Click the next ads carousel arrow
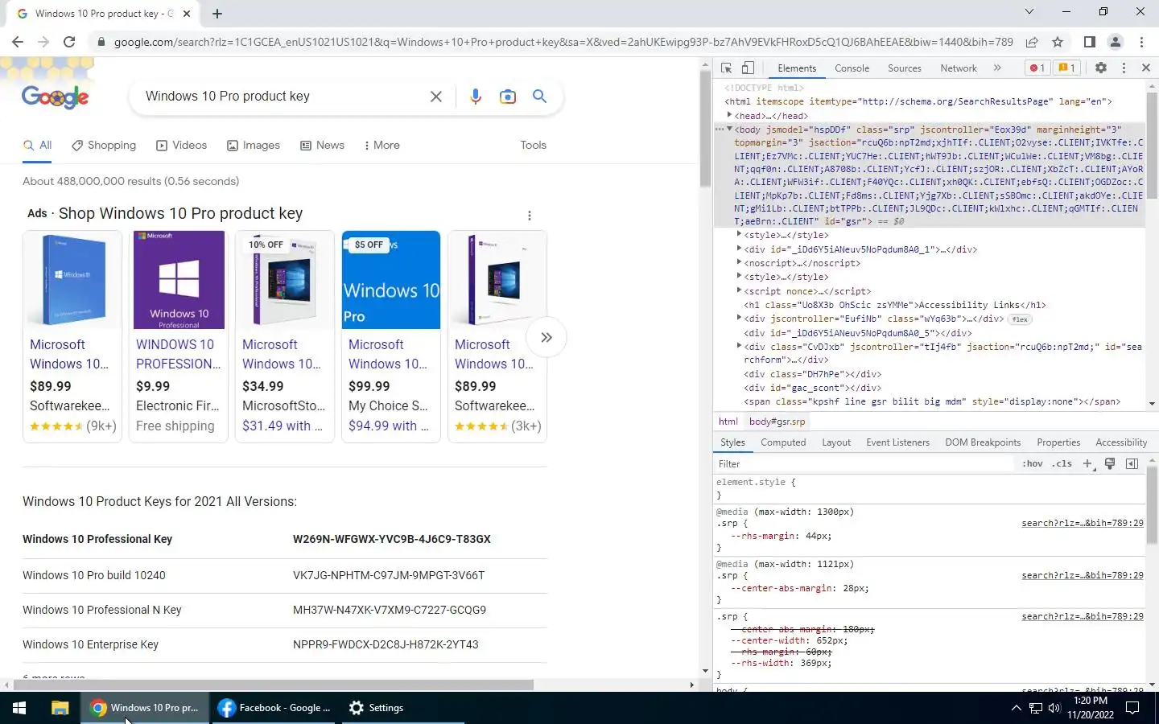This screenshot has height=724, width=1159. point(547,337)
